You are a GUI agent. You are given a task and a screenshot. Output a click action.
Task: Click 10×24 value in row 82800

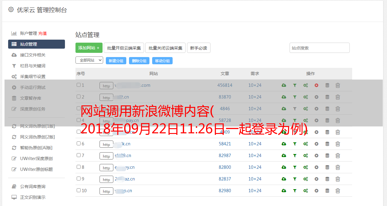point(255,167)
